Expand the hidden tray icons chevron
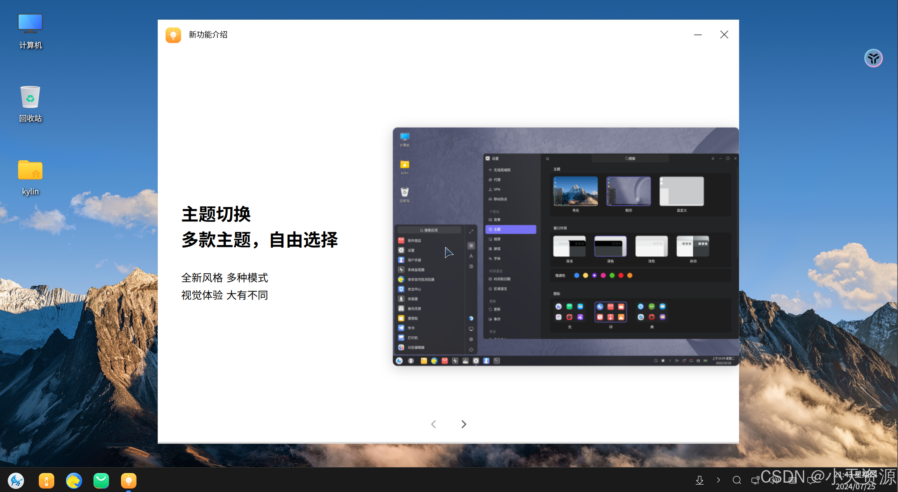 (x=718, y=480)
